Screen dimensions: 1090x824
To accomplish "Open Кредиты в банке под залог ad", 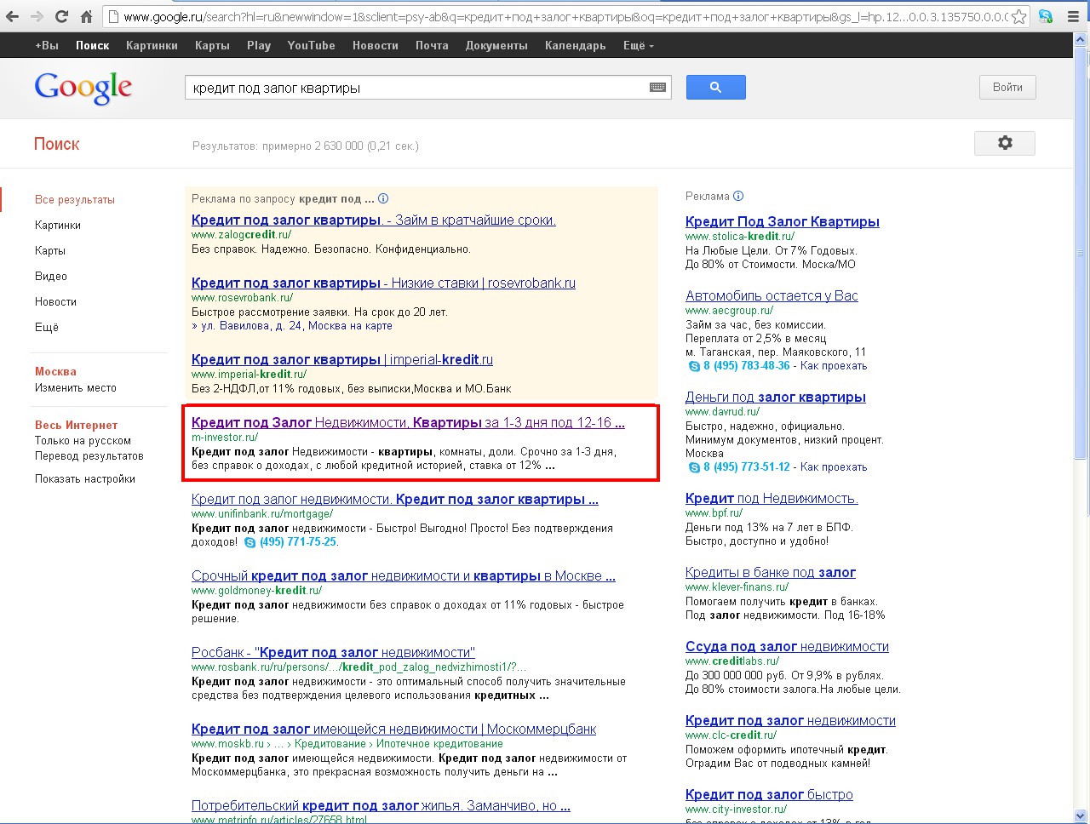I will point(771,572).
